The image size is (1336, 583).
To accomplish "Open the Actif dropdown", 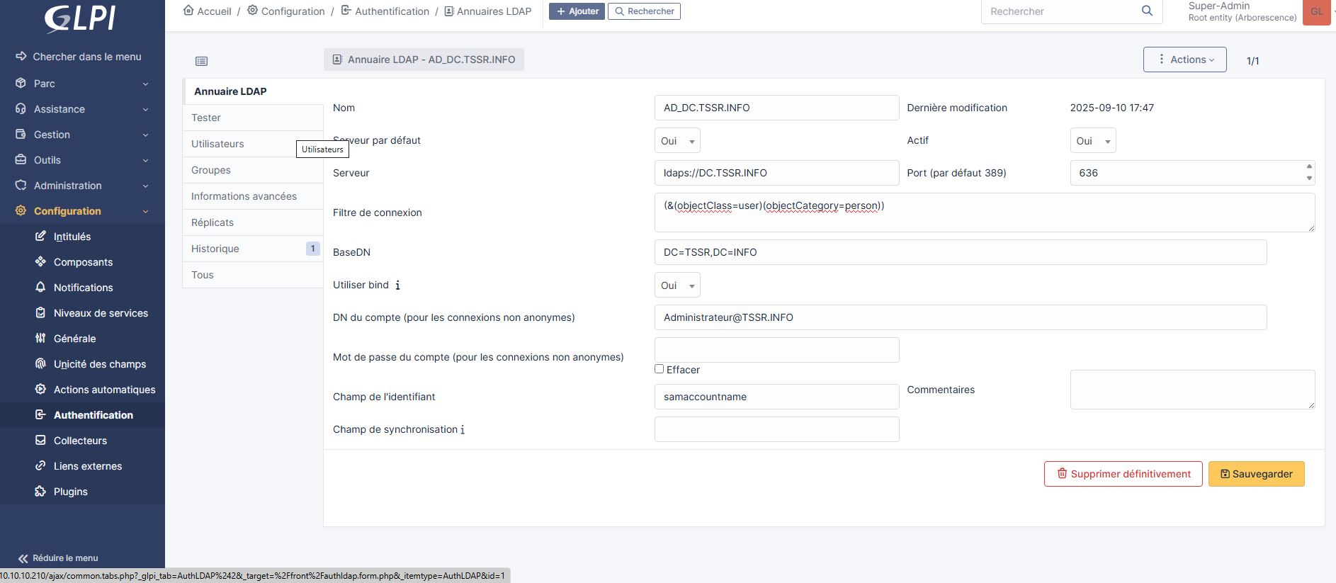I will click(1092, 141).
